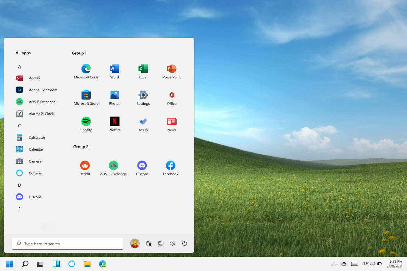Open the Wi-Fi network tray icon
The width and height of the screenshot is (407, 271).
coord(365,264)
